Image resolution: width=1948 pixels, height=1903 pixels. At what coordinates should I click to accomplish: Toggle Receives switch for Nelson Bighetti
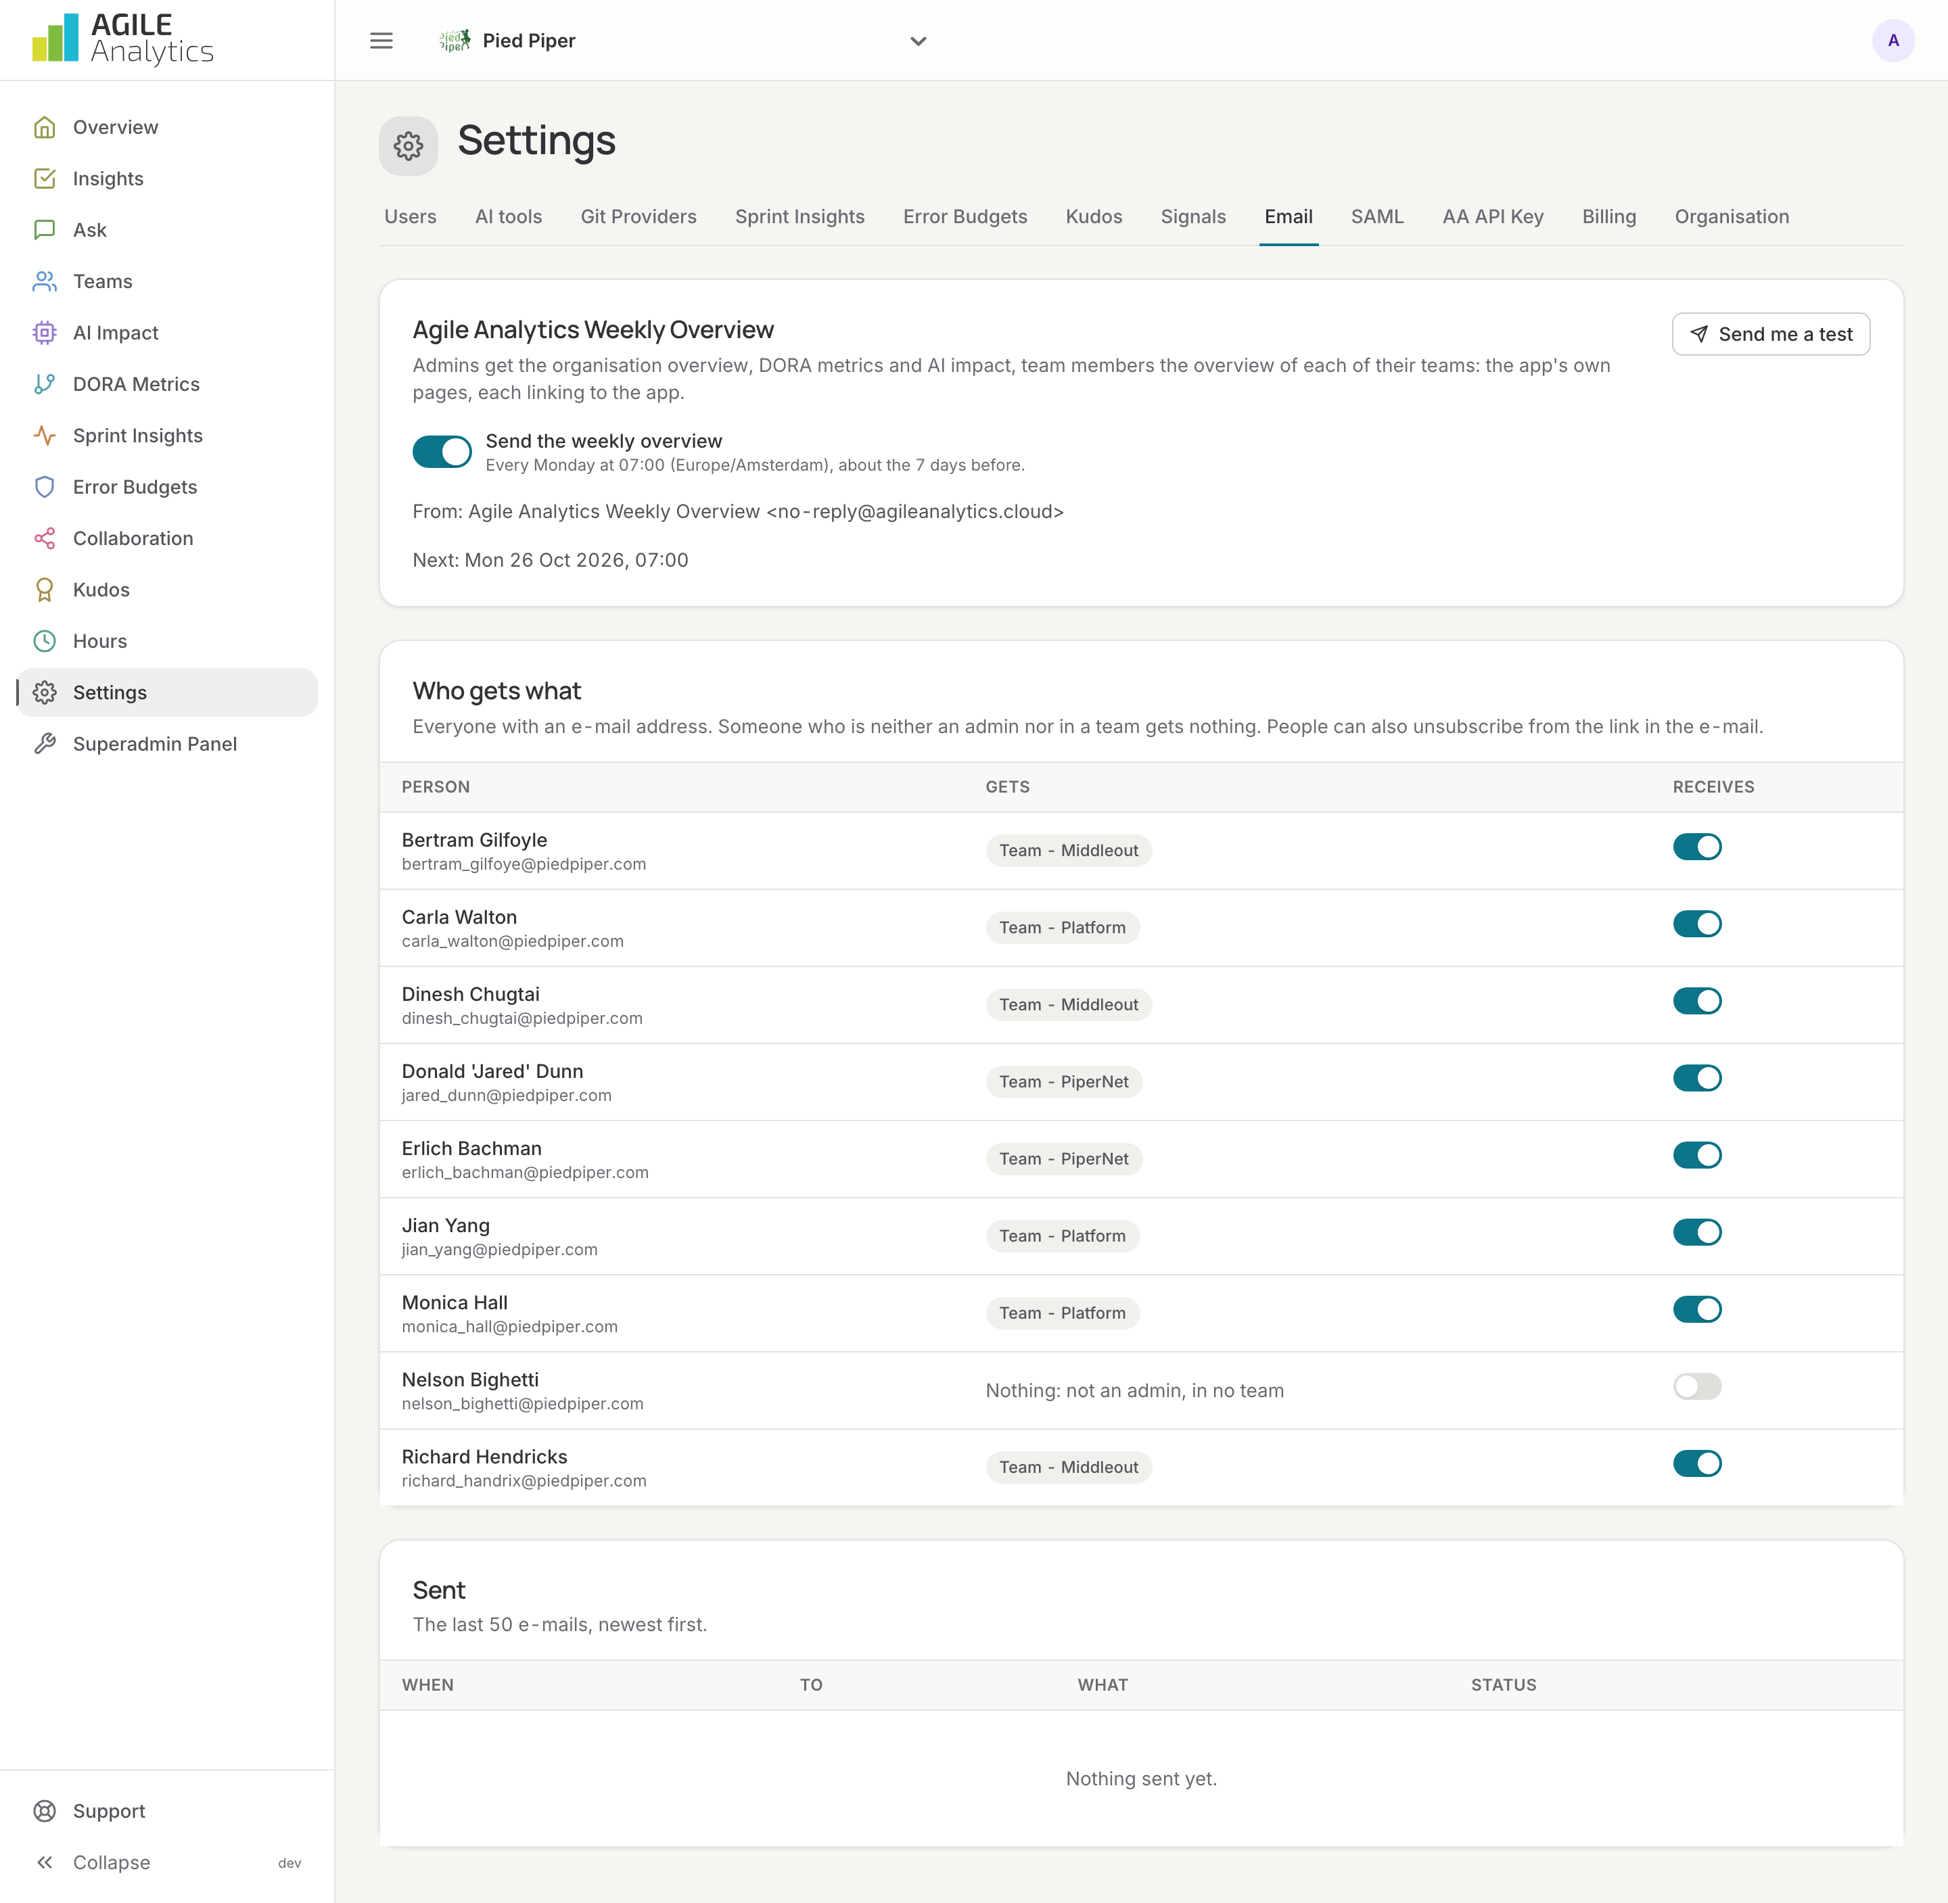pyautogui.click(x=1696, y=1387)
